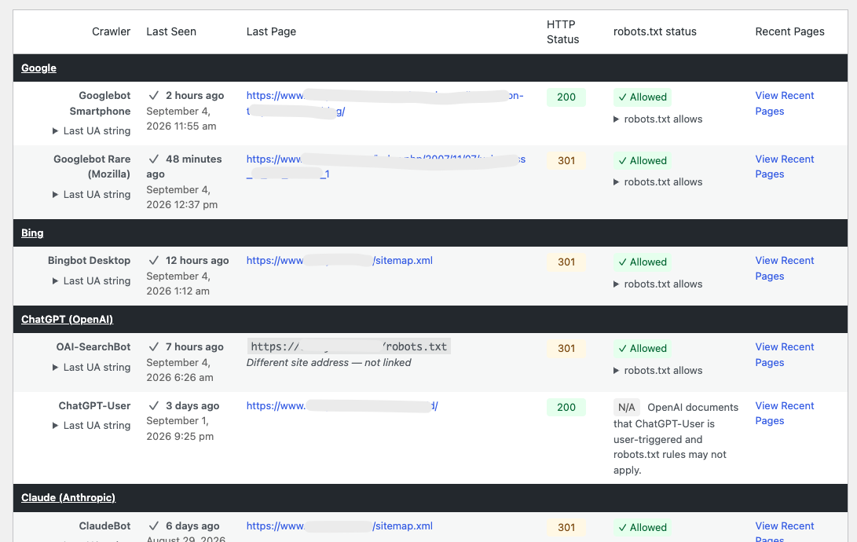Screen dimensions: 857x542
Task: Expand Last UA string for Googlebot Smartphone
Action: [91, 130]
